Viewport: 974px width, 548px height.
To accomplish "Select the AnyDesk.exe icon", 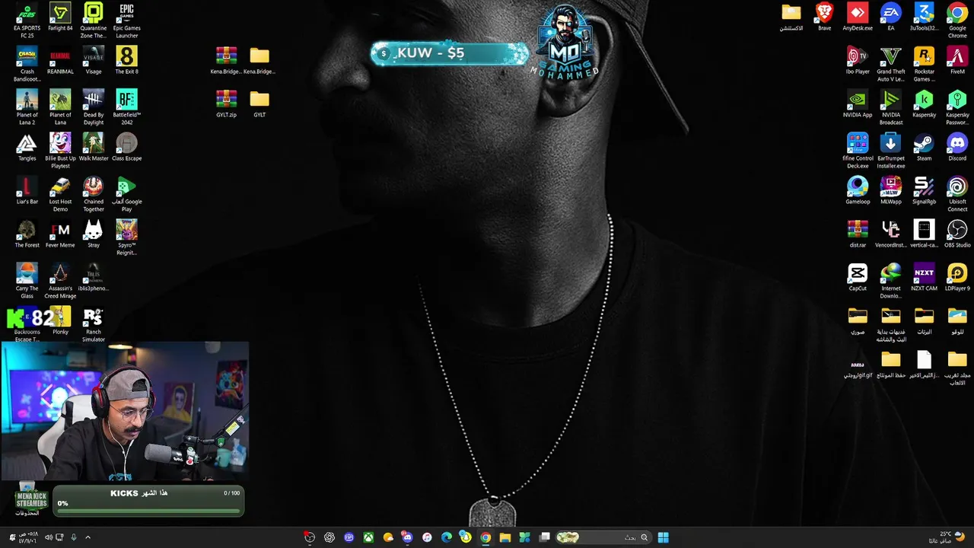I will pyautogui.click(x=858, y=17).
